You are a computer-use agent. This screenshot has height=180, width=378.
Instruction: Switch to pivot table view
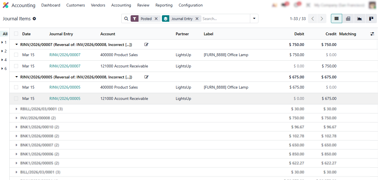tap(348, 19)
